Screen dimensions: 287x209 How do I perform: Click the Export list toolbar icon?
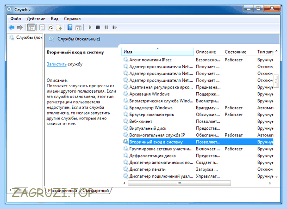pyautogui.click(x=59, y=28)
